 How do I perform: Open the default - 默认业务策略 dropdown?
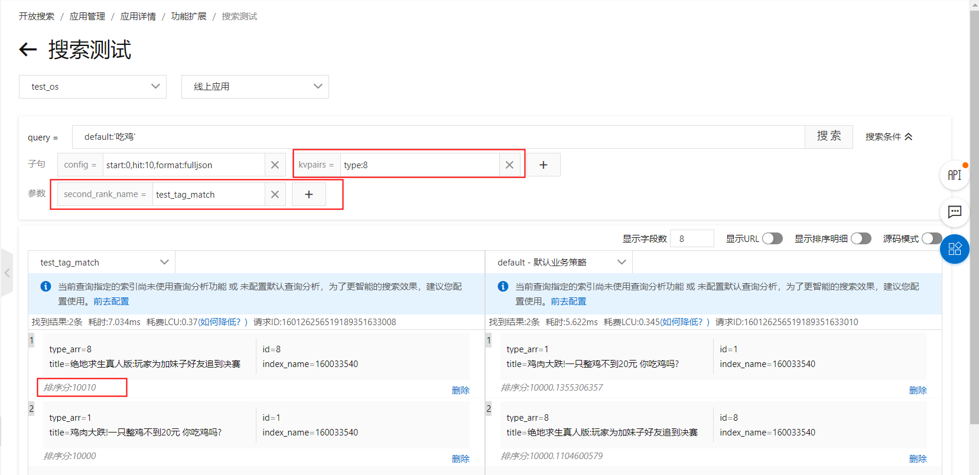(559, 263)
